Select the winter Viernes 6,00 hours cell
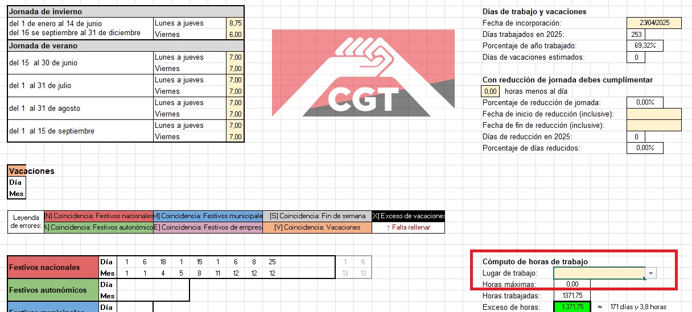The width and height of the screenshot is (692, 312). (x=235, y=35)
